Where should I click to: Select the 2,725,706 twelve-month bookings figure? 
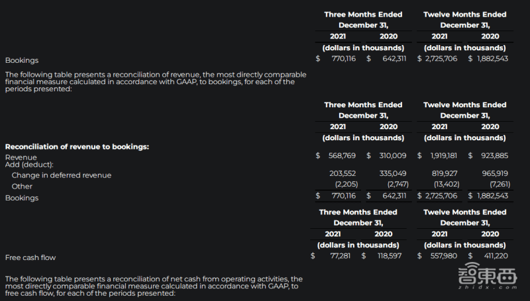point(441,58)
